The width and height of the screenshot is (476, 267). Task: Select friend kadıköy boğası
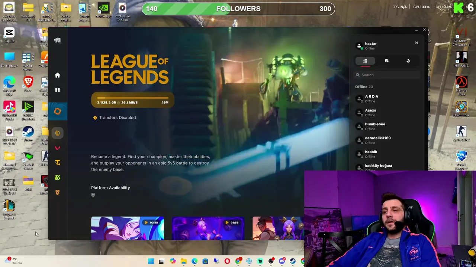point(387,167)
